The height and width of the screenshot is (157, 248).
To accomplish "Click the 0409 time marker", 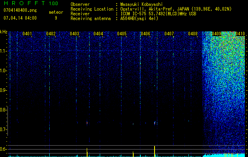I will [x=216, y=34].
